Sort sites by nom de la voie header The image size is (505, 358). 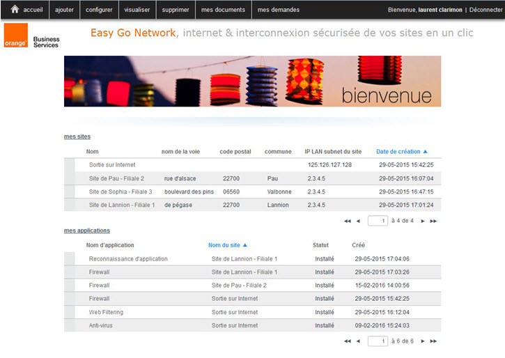click(x=180, y=151)
